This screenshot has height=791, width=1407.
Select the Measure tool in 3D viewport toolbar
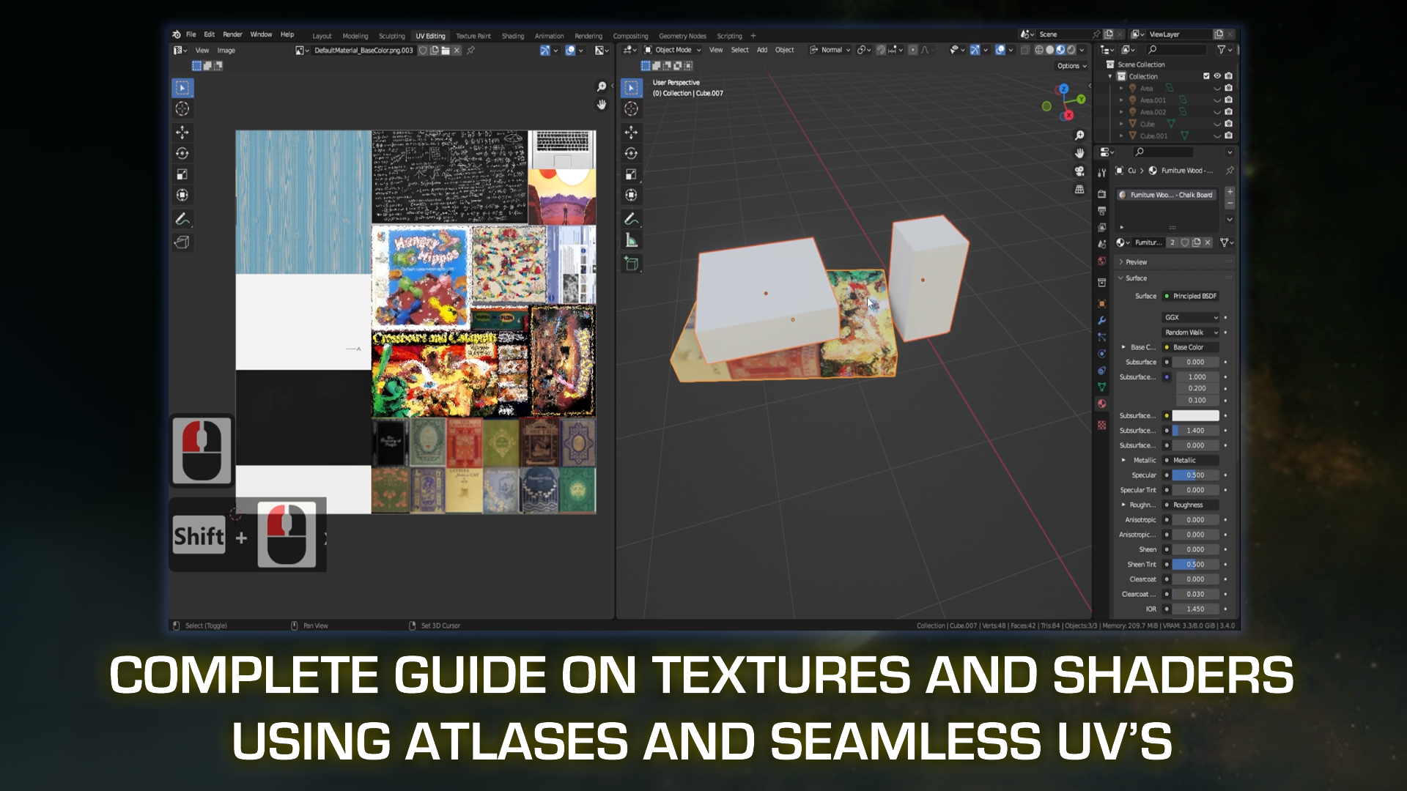[x=631, y=239]
